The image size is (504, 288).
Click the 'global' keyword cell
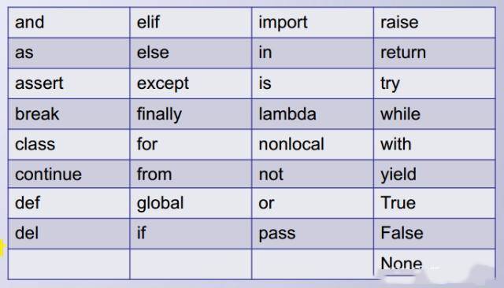click(191, 203)
